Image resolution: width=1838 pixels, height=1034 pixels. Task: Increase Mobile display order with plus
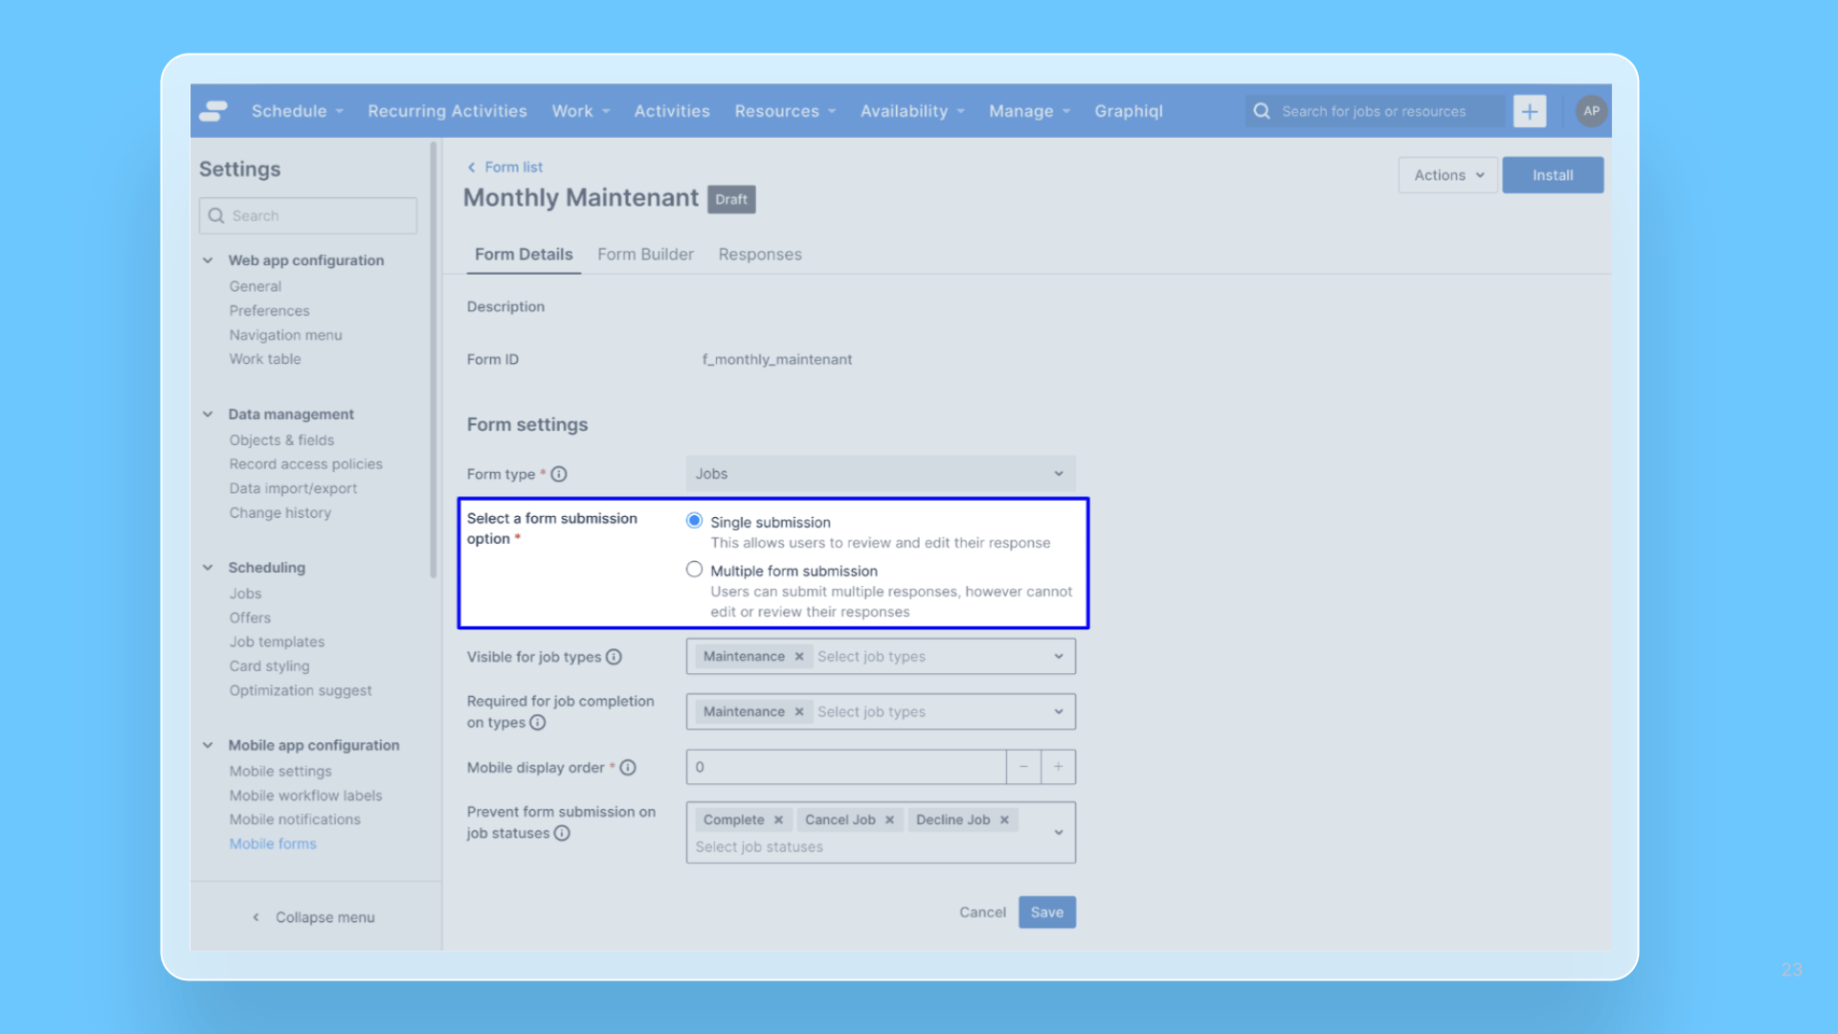(1059, 767)
